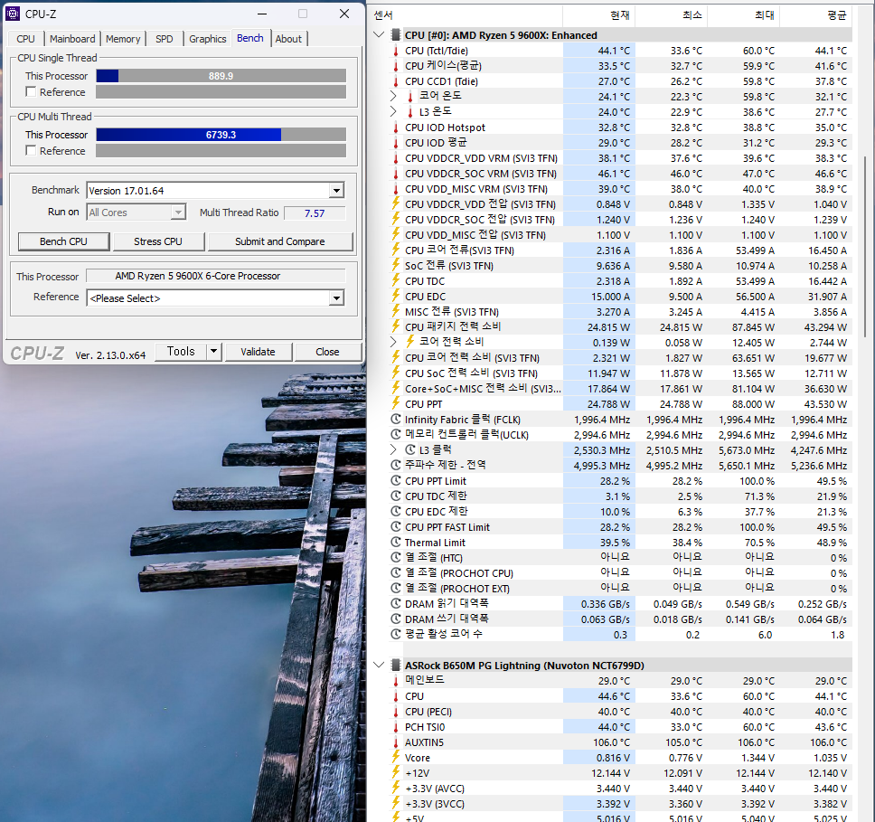Click chip icon beside CPU [#0] AMD Ryzen header
The image size is (875, 822).
pos(396,35)
